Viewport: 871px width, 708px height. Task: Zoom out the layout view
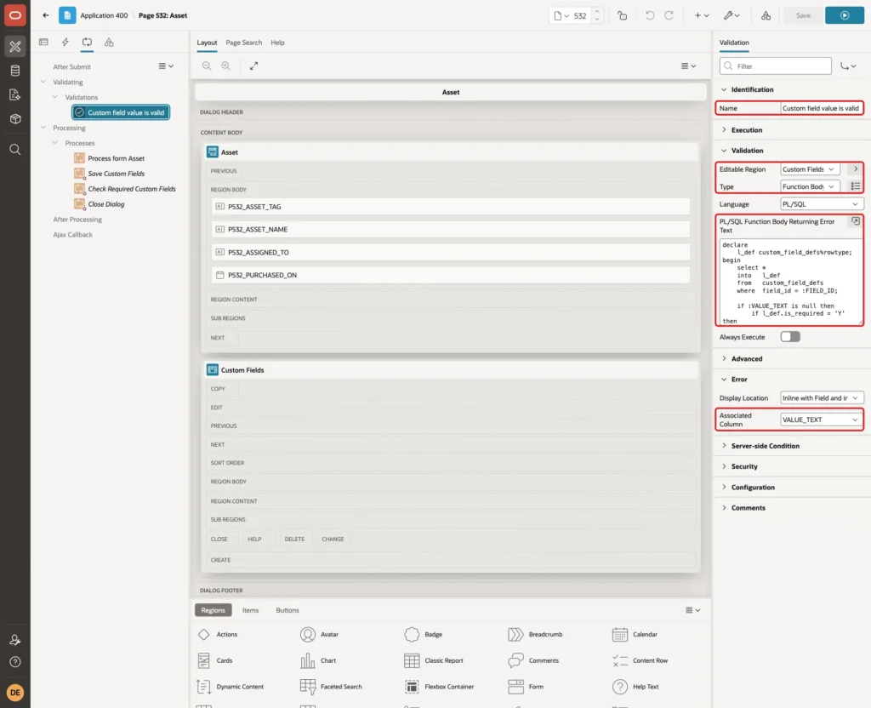[207, 66]
